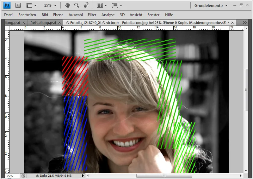Click the vertical scrollbar up arrow
Screen dimensions: 253x179
pyautogui.click(x=246, y=29)
